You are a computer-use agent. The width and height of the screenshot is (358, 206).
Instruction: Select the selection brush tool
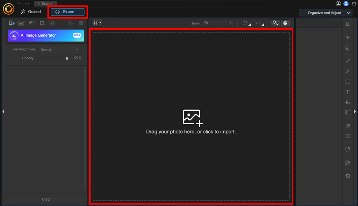click(348, 48)
